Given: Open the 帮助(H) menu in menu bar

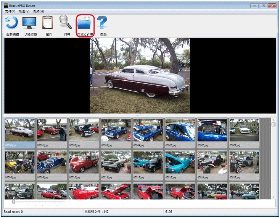Looking at the screenshot, I should [39, 11].
